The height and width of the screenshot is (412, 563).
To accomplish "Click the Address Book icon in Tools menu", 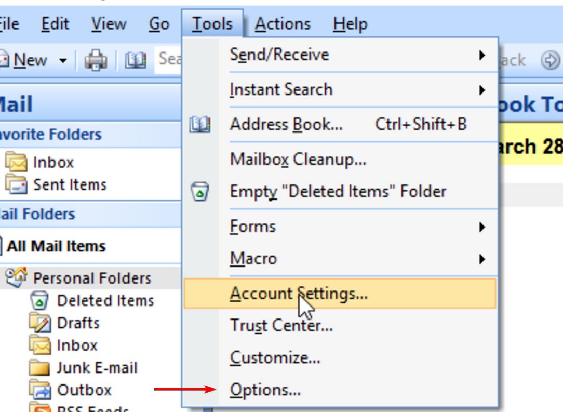I will pyautogui.click(x=200, y=124).
